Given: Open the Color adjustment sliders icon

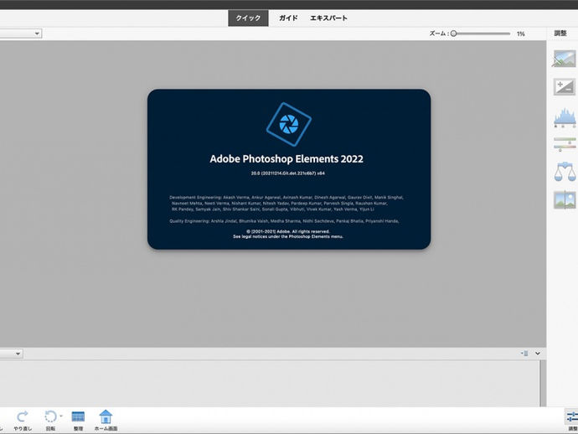Looking at the screenshot, I should click(x=565, y=144).
